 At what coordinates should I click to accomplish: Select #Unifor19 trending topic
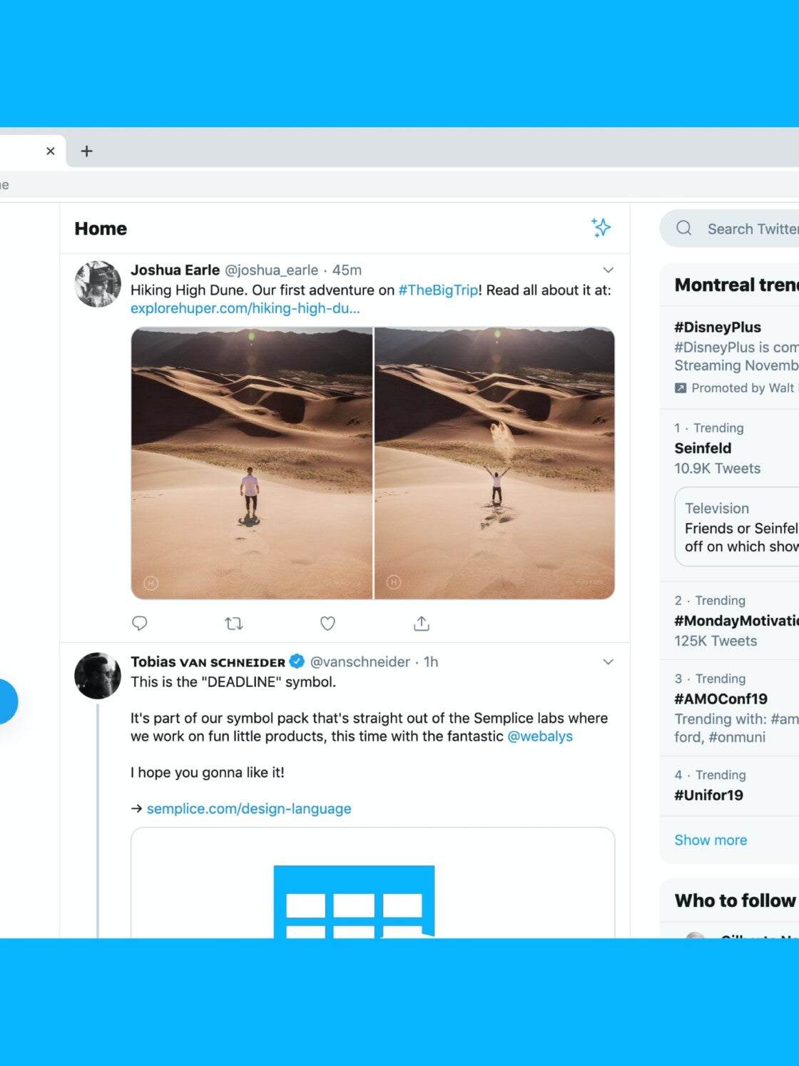click(708, 795)
